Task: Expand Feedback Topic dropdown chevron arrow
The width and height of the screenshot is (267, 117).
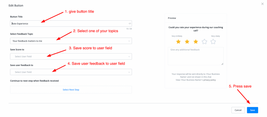Action: [x=129, y=41]
